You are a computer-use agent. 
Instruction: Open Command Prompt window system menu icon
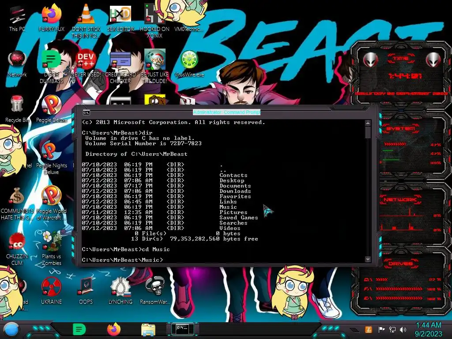coord(86,113)
